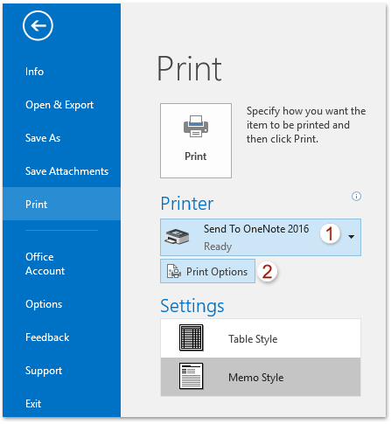Choose the Memo Style print setting
This screenshot has width=391, height=424.
click(261, 377)
